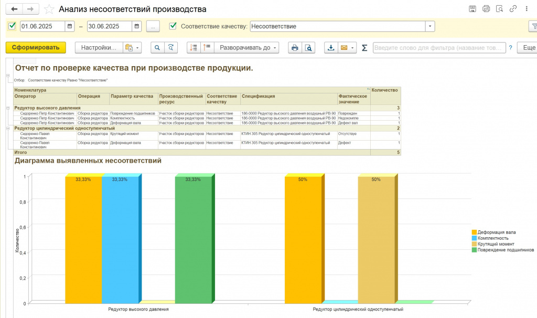This screenshot has height=318, width=537.
Task: Click the printer icon in the title bar
Action: pyautogui.click(x=486, y=9)
